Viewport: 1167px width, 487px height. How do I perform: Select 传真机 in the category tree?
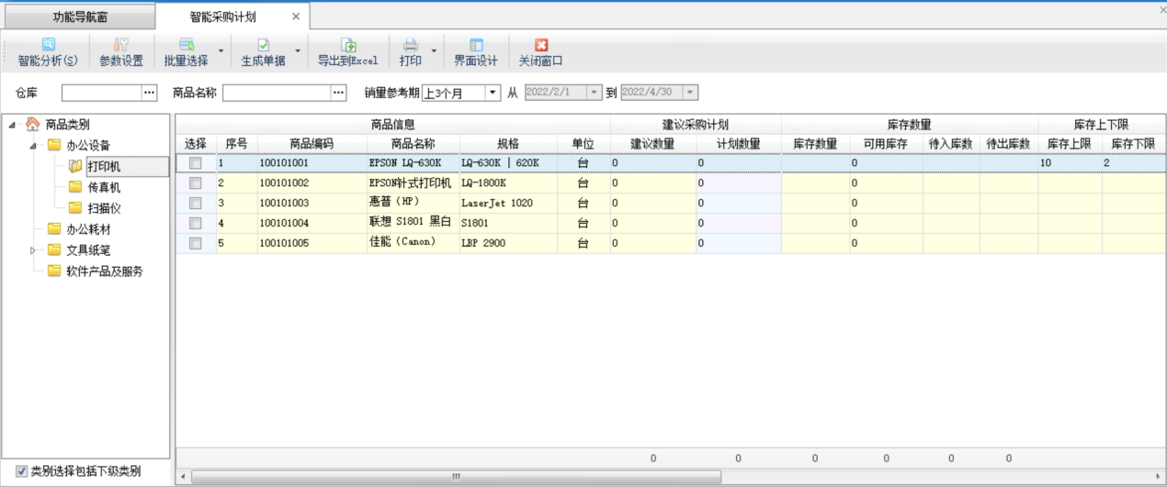(104, 187)
